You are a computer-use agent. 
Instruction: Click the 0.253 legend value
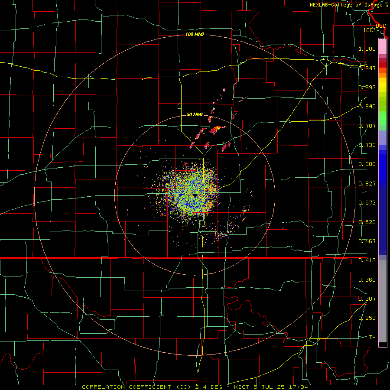coord(367,318)
